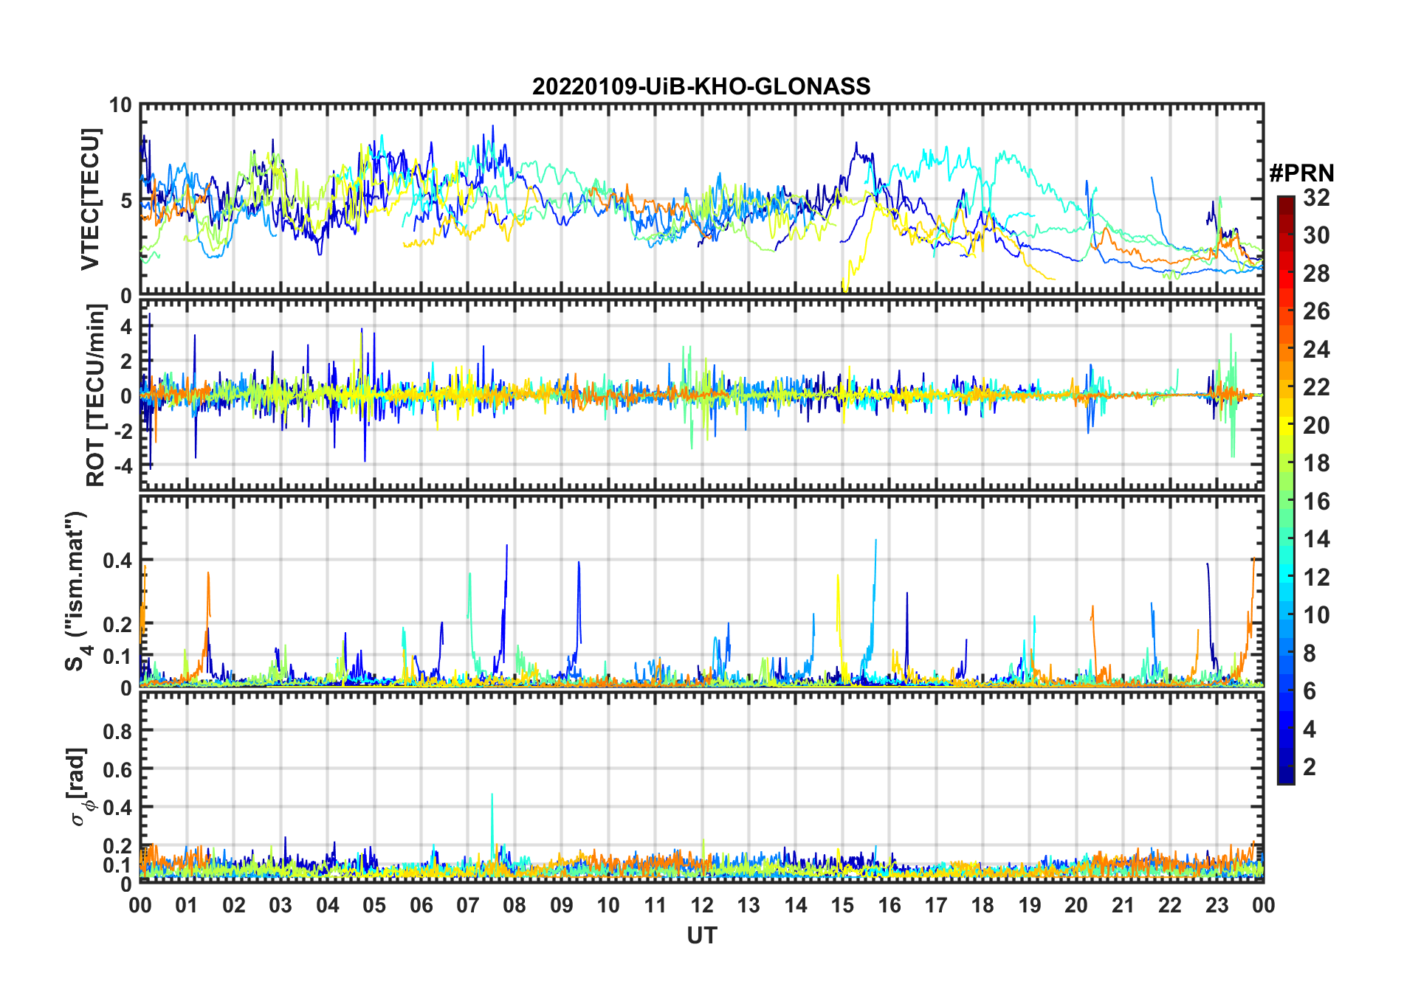Click the 14 label on PRN colorbar
The image size is (1404, 981).
1316,539
